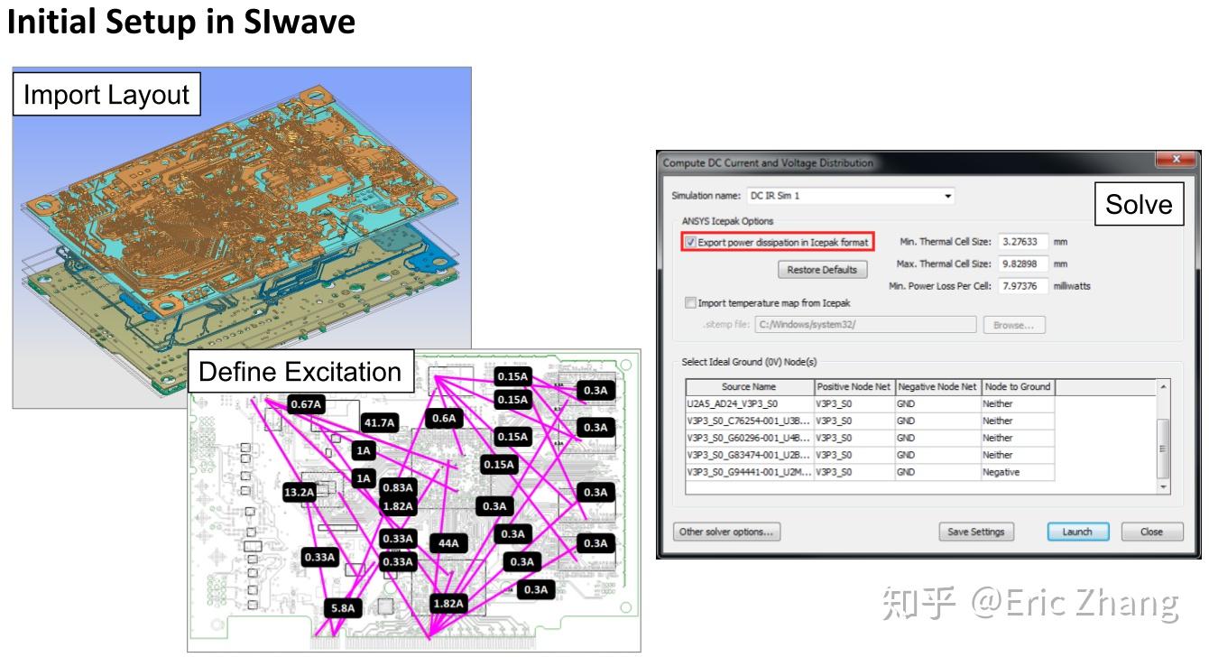This screenshot has width=1209, height=657.
Task: Click the 0.67A current source label
Action: point(307,404)
